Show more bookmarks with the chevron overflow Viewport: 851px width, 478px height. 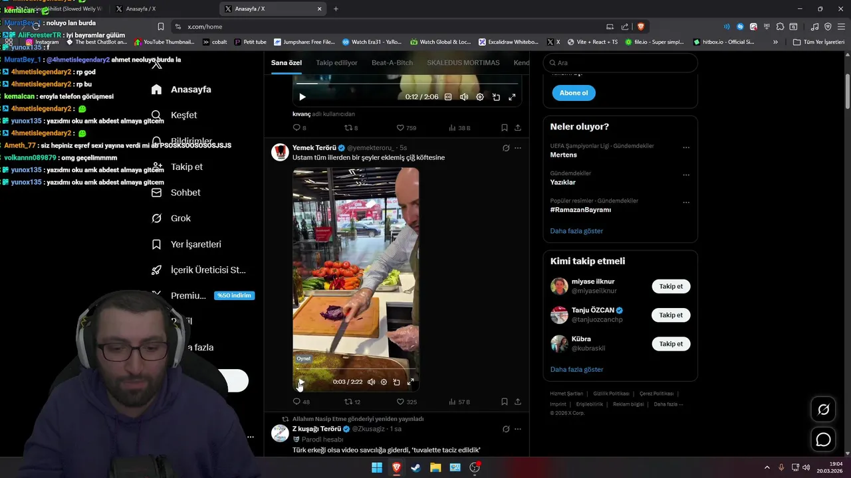coord(775,42)
